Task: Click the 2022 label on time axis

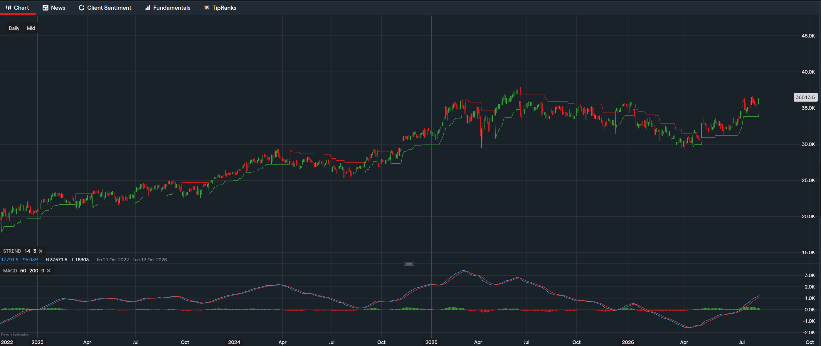Action: [7, 342]
